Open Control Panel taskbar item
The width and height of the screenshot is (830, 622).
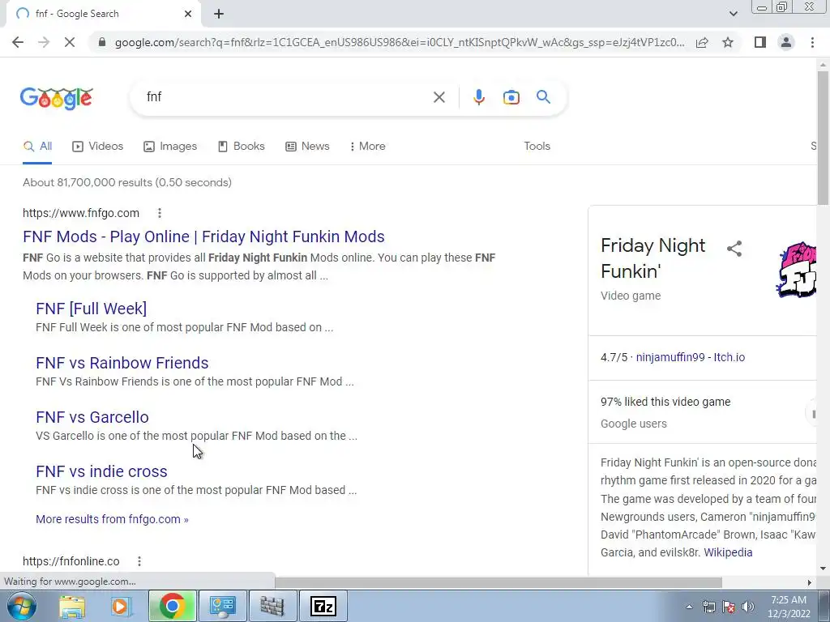pyautogui.click(x=222, y=606)
